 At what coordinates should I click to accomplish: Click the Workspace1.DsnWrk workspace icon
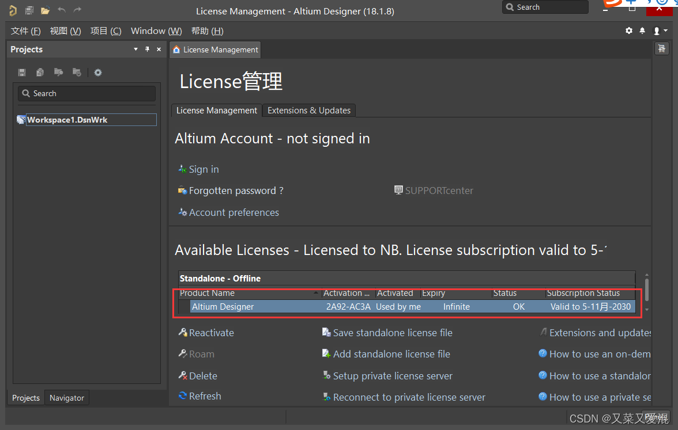21,120
